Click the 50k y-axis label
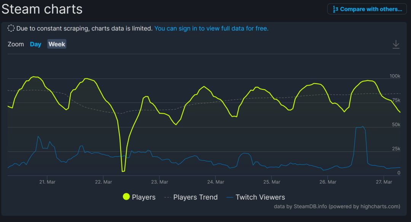The width and height of the screenshot is (411, 222). pyautogui.click(x=396, y=125)
